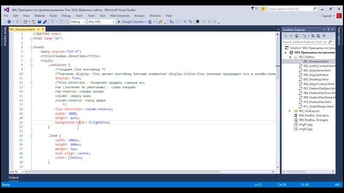
Task: Open the Build menu
Action: coord(53,16)
